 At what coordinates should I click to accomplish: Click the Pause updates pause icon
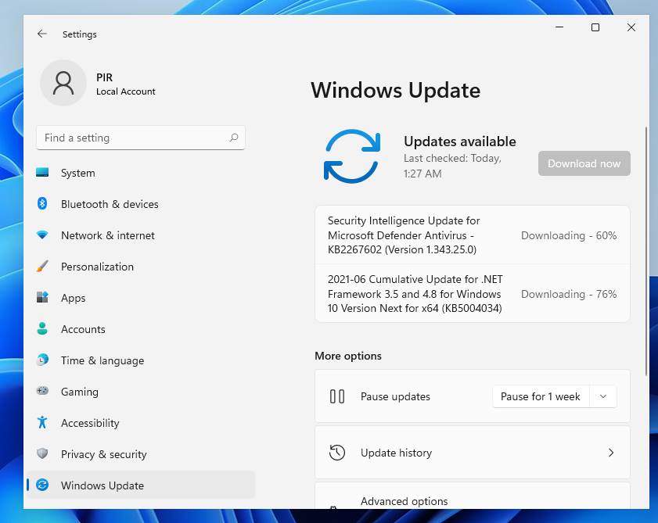click(337, 396)
